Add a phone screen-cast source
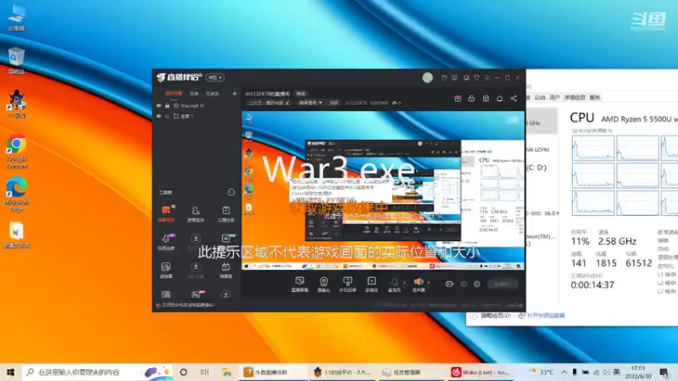Screen dimensions: 678x381 [x=347, y=284]
